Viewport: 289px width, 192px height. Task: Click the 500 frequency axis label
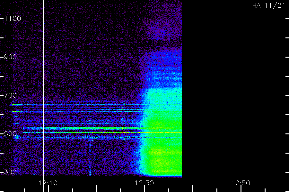(10, 134)
